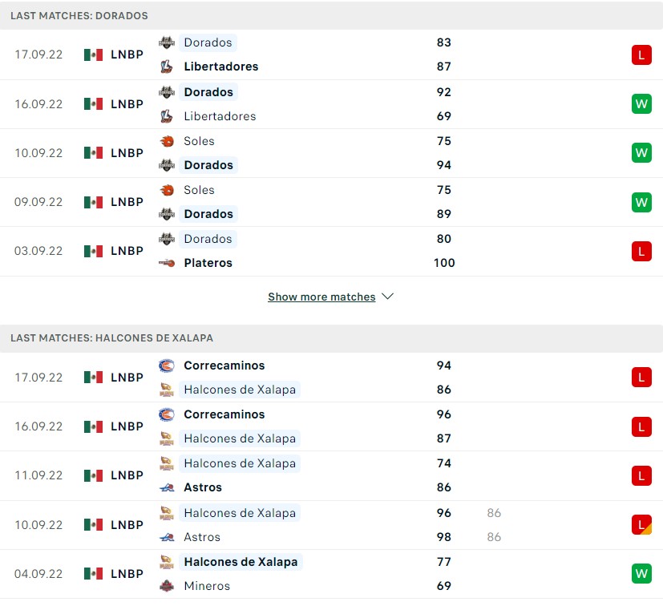Click the chevron arrow next to Show more matches
The width and height of the screenshot is (663, 606).
pyautogui.click(x=388, y=297)
